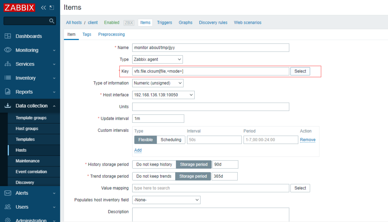Click the Enabled status link
Viewport: 388px width, 222px height.
(112, 23)
